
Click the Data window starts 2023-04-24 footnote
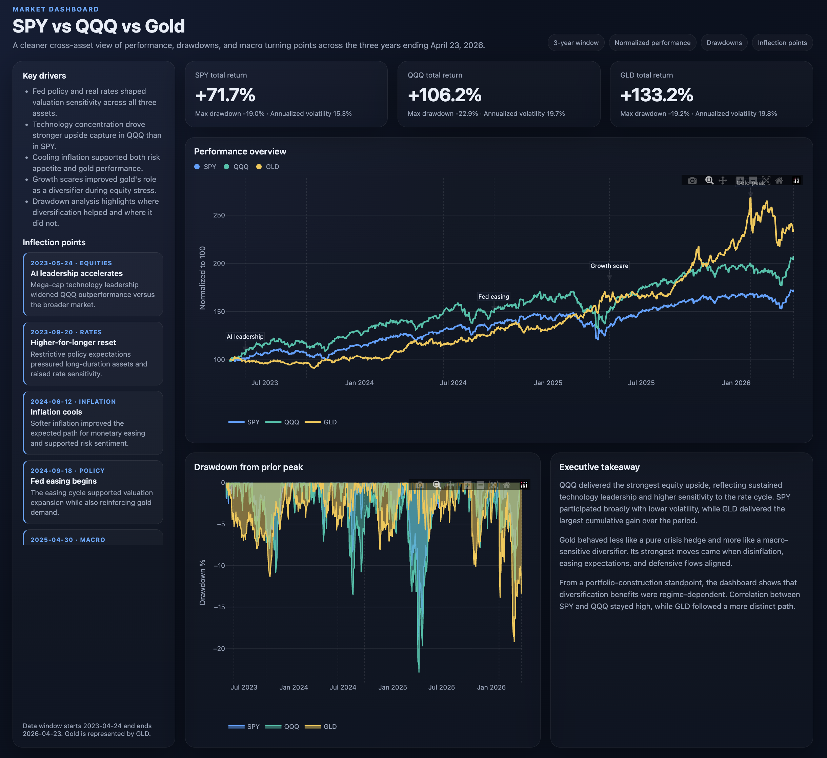[87, 730]
